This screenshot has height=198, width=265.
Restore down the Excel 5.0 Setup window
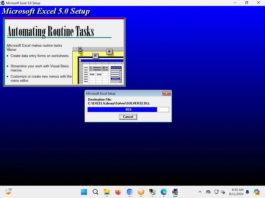click(247, 3)
